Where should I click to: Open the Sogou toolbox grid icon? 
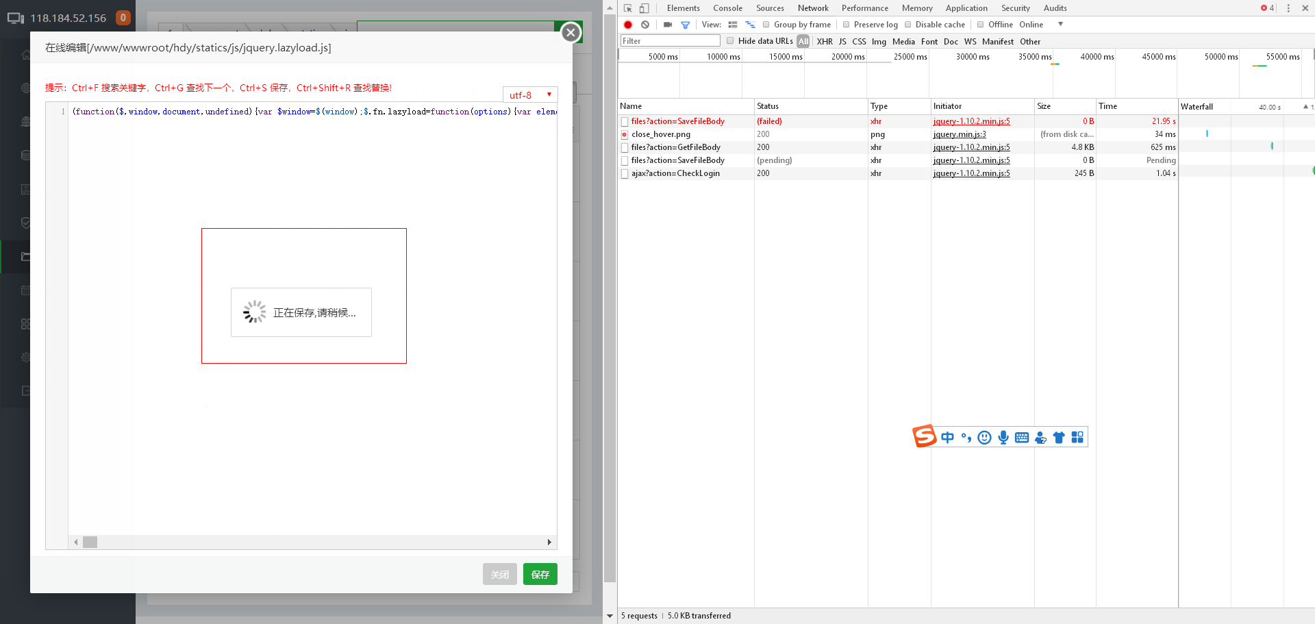(1077, 438)
